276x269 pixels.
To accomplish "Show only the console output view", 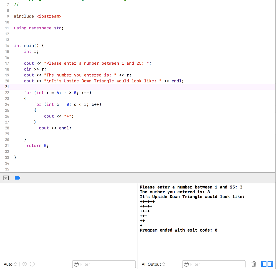I will pos(270,264).
